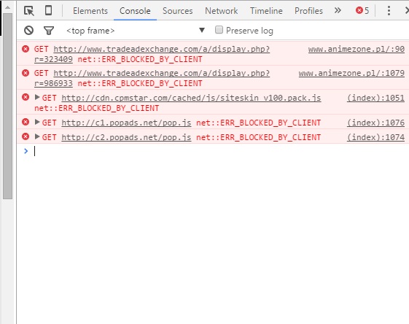The image size is (409, 324).
Task: Switch to the Elements tab
Action: pyautogui.click(x=90, y=11)
